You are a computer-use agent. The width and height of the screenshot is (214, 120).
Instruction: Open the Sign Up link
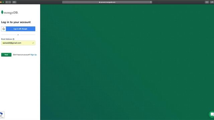tap(33, 55)
